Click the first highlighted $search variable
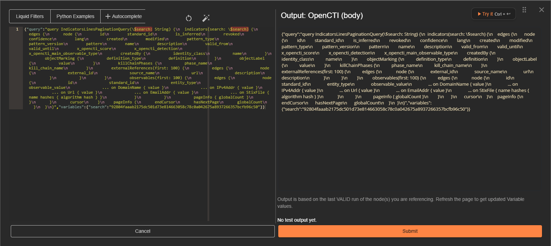This screenshot has width=551, height=246. [143, 29]
